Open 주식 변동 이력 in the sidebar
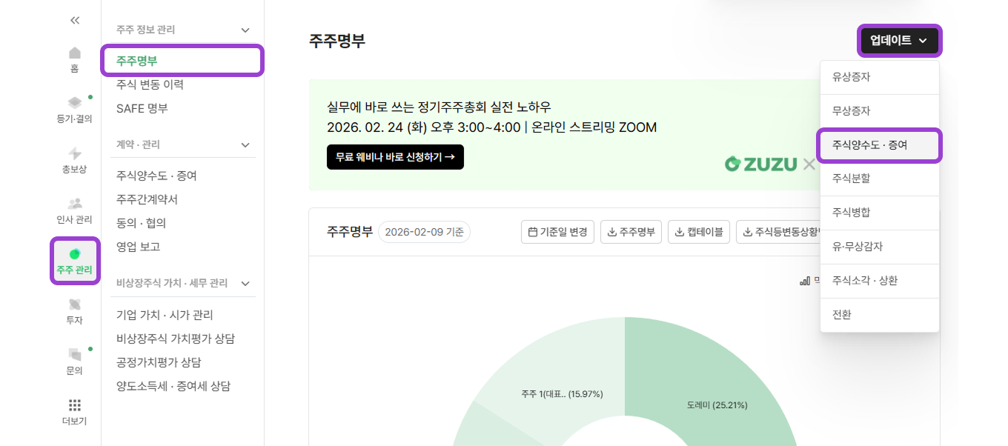The image size is (1008, 446). 148,84
